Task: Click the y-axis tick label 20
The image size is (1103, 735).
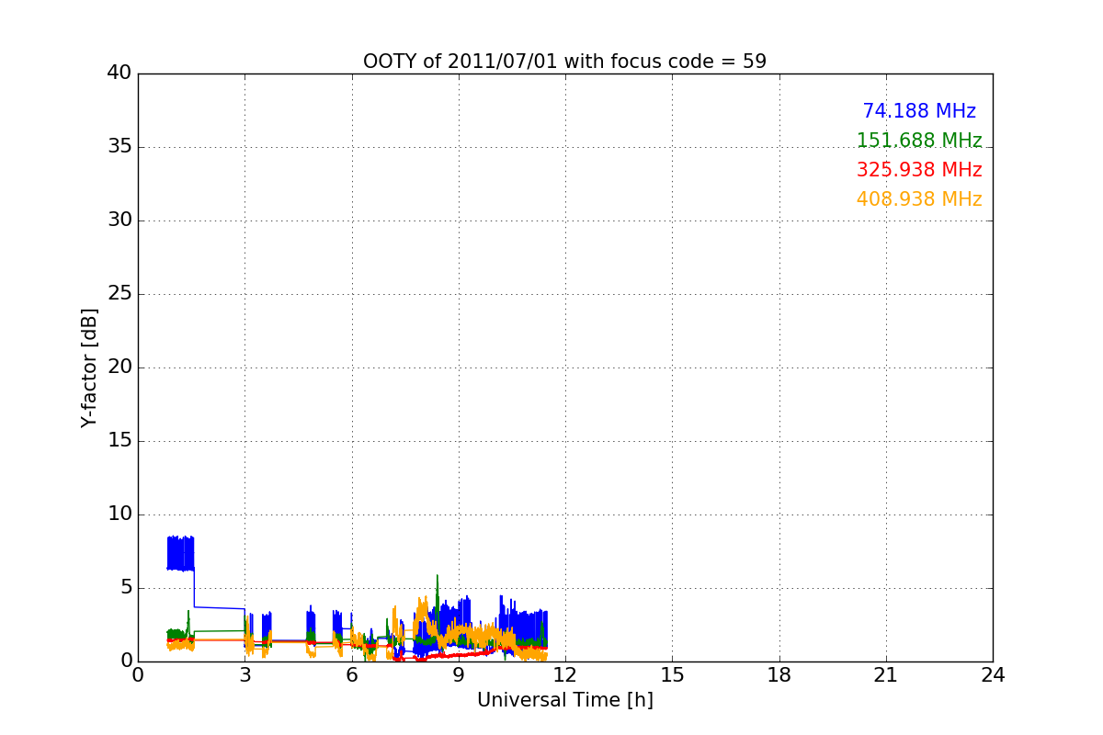Action: pos(119,367)
